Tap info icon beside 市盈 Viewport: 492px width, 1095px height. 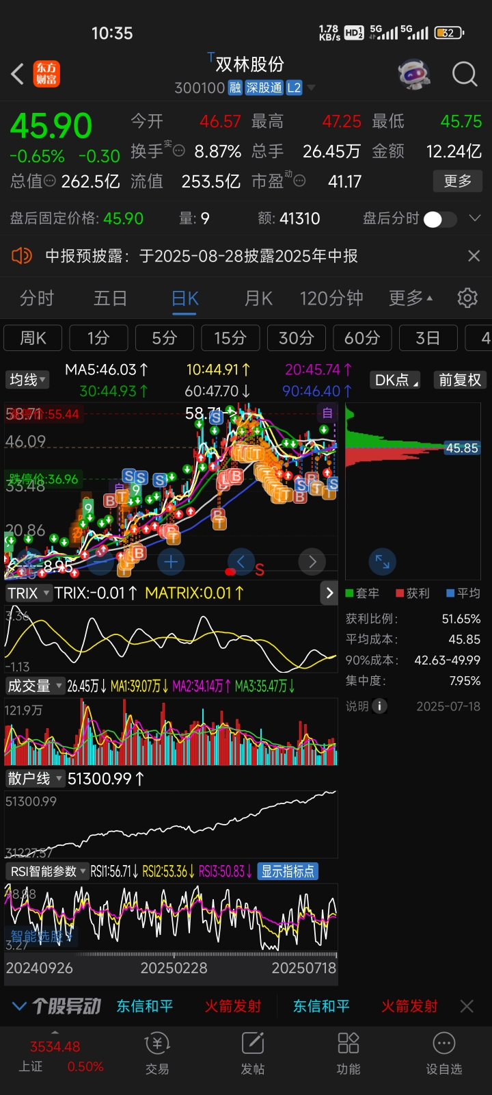299,181
